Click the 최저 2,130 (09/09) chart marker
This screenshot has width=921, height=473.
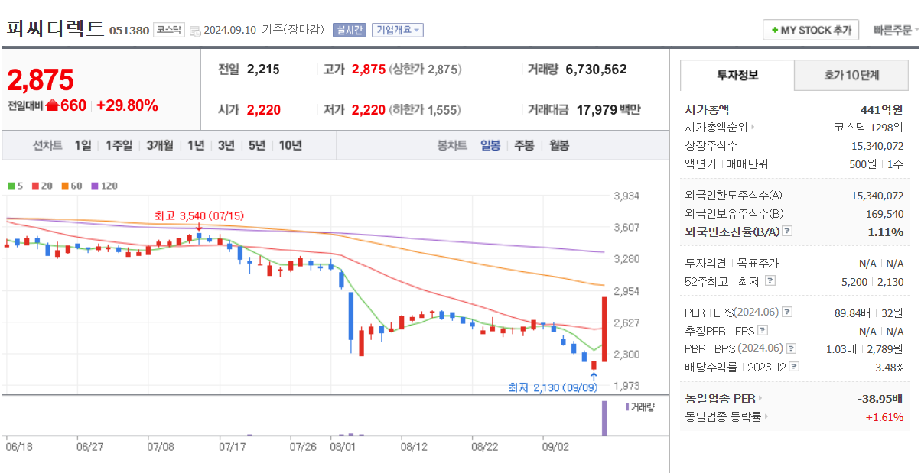pyautogui.click(x=553, y=387)
